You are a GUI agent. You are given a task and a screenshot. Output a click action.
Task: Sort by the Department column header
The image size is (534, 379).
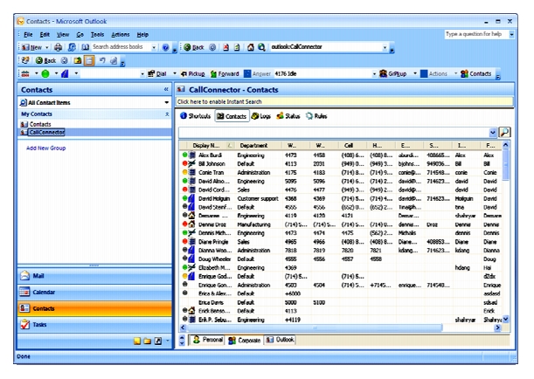click(259, 145)
